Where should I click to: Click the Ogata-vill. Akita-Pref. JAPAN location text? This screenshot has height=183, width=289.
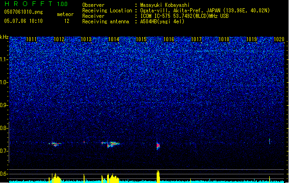tap(205, 11)
